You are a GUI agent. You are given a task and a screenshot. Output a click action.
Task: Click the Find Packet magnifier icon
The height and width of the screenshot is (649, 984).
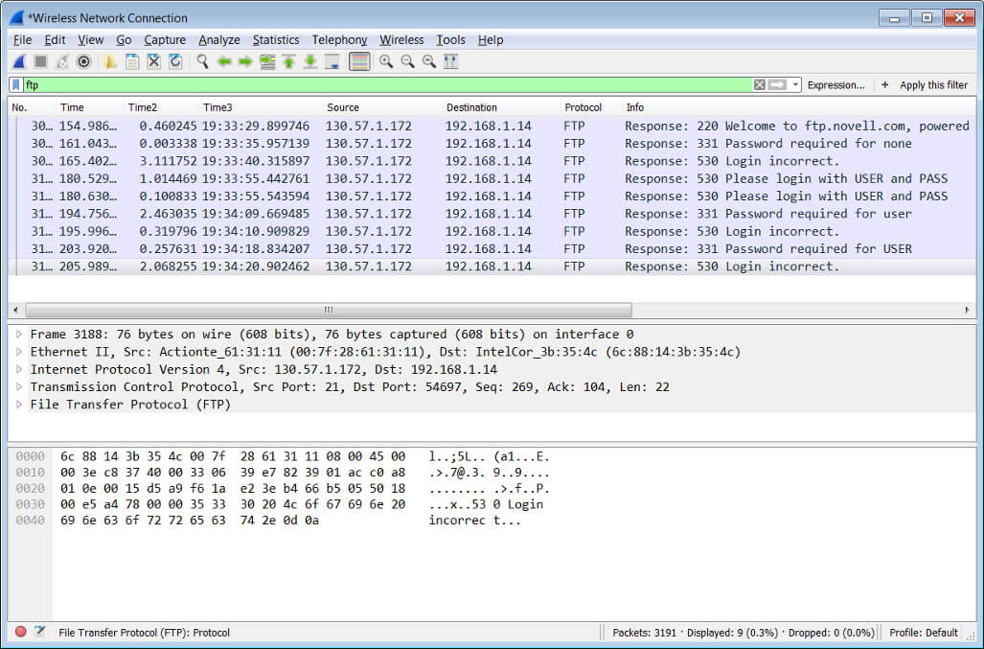click(x=202, y=61)
